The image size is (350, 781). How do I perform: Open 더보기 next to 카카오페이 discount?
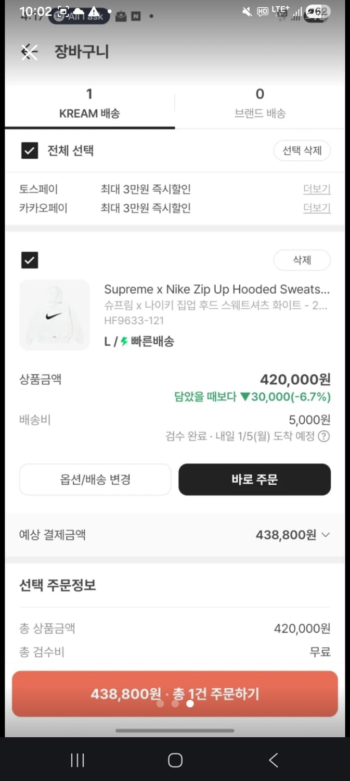[x=317, y=208]
